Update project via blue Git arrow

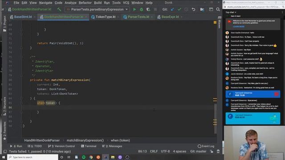(172, 9)
